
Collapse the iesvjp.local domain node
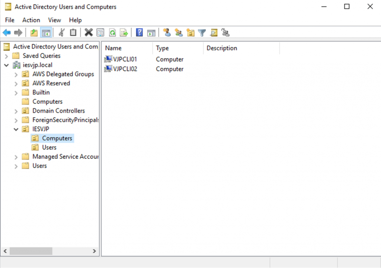6,65
